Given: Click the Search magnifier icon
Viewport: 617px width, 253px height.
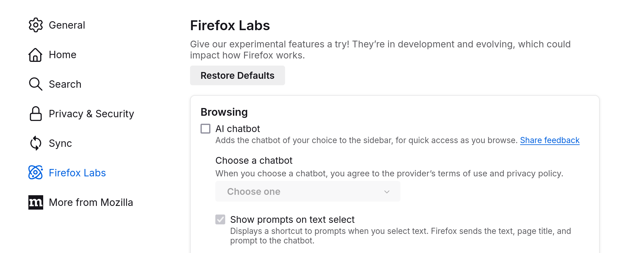Looking at the screenshot, I should pyautogui.click(x=35, y=84).
